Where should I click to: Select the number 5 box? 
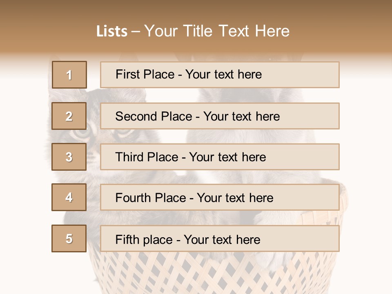click(69, 238)
